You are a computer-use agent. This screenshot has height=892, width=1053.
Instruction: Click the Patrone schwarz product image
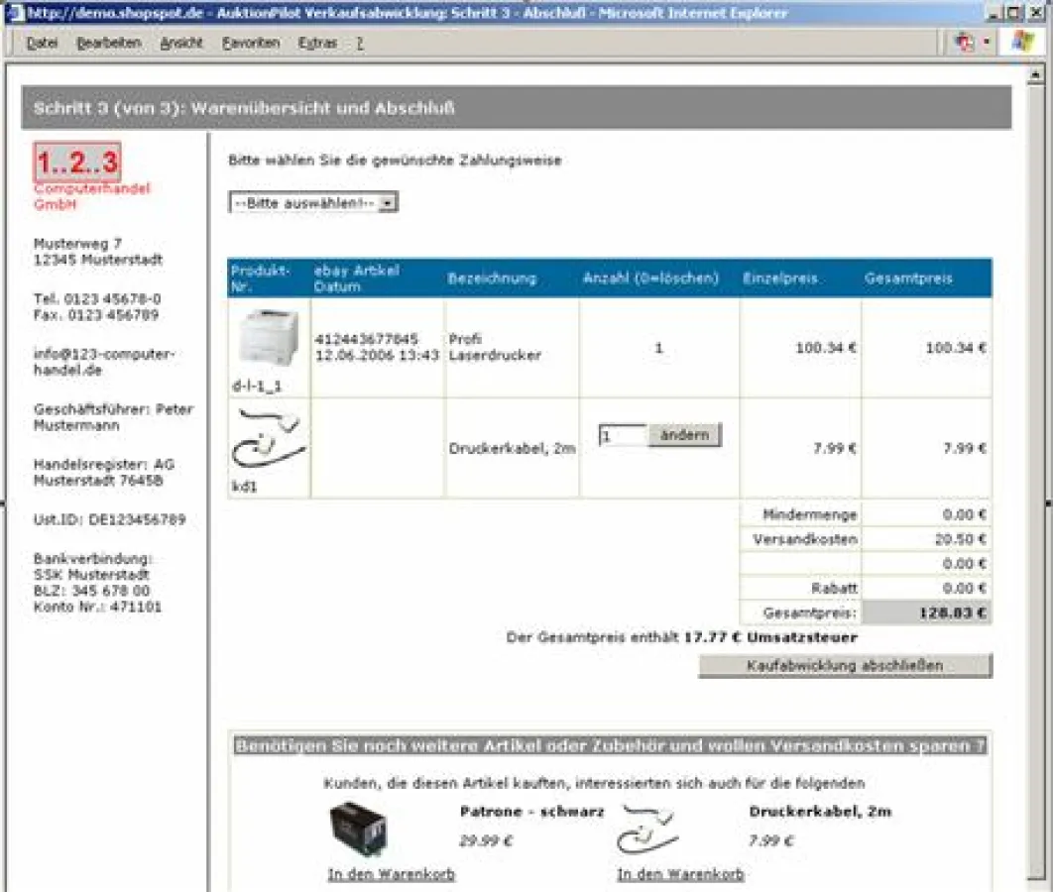coord(359,828)
